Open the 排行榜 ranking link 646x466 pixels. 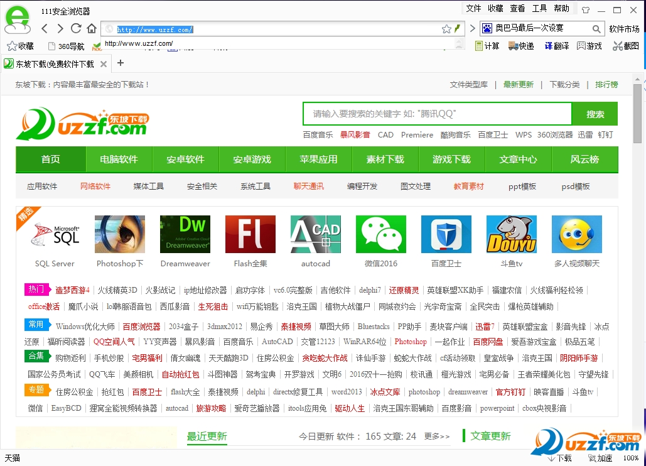coord(606,84)
